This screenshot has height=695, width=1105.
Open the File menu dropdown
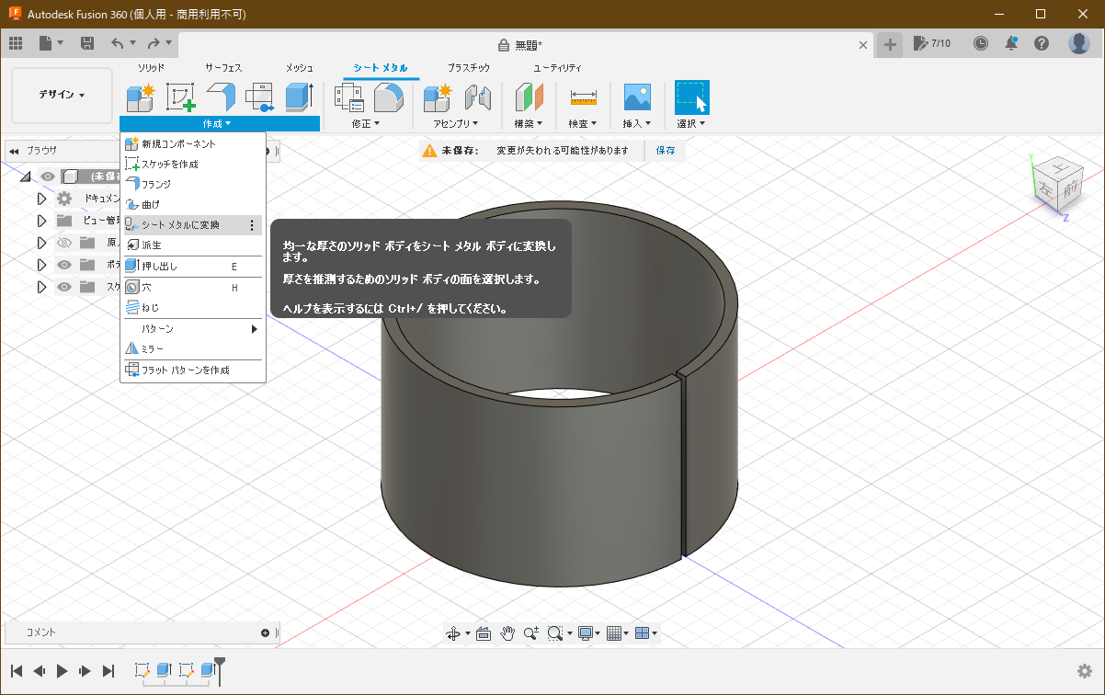coord(51,43)
